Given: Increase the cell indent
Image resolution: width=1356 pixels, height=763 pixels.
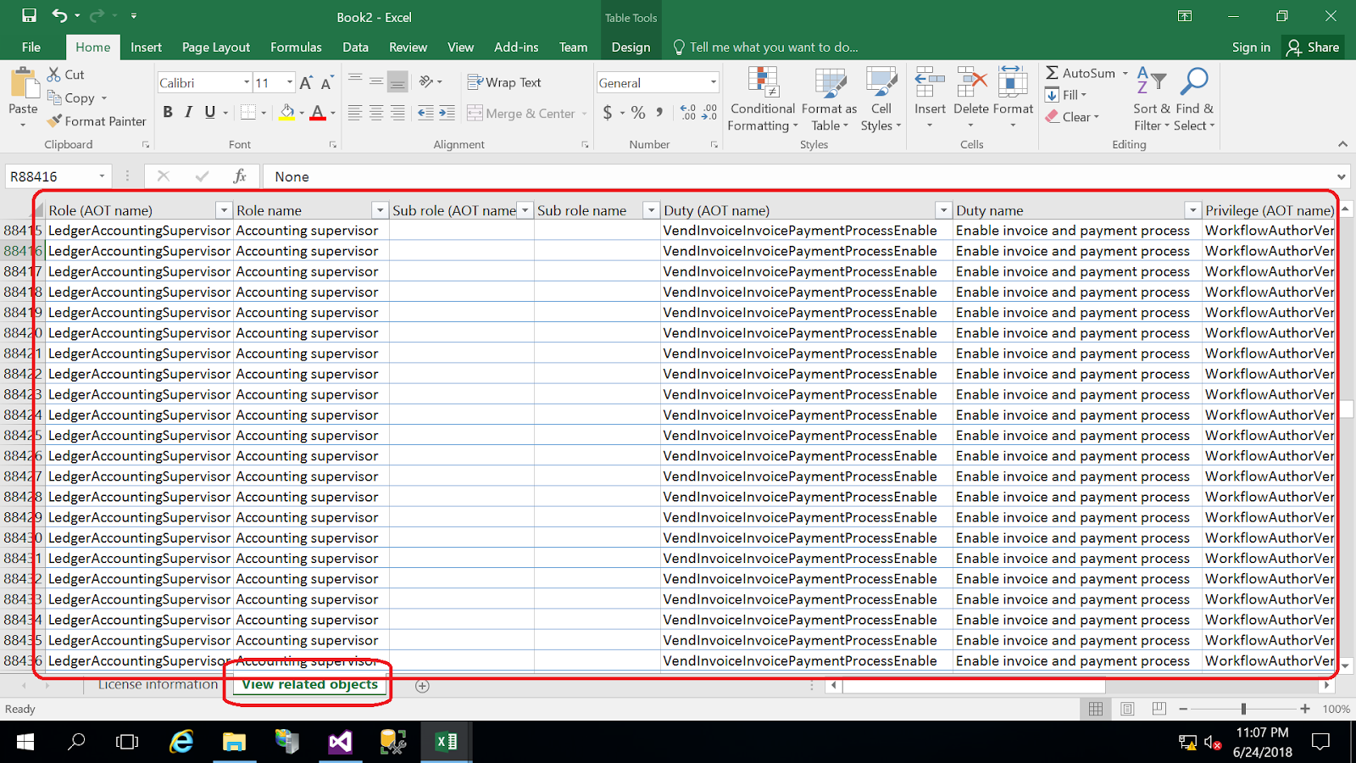Looking at the screenshot, I should [x=447, y=113].
